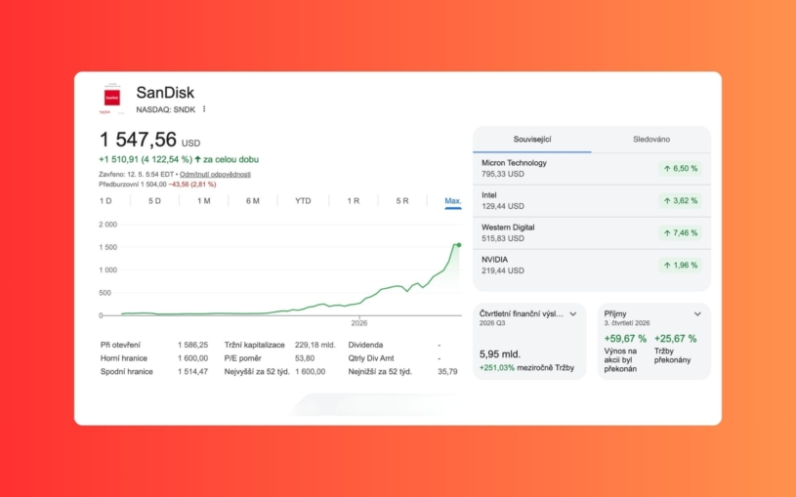The image size is (796, 497).
Task: Click the Předburzovní 1 504,00 text
Action: pyautogui.click(x=133, y=185)
